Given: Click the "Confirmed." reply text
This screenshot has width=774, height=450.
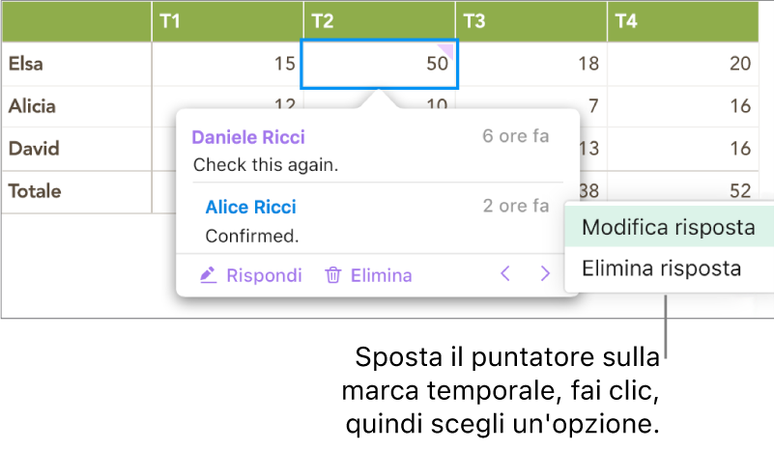Looking at the screenshot, I should [x=252, y=236].
